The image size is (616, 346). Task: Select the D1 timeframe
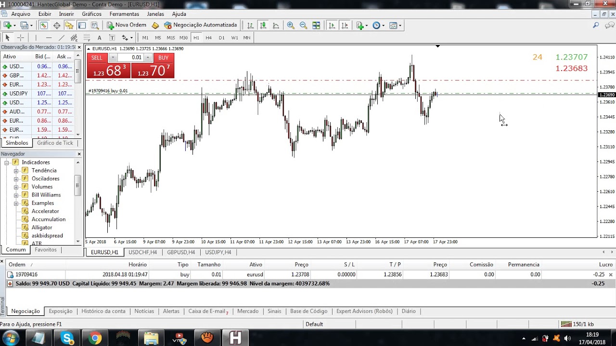(221, 37)
